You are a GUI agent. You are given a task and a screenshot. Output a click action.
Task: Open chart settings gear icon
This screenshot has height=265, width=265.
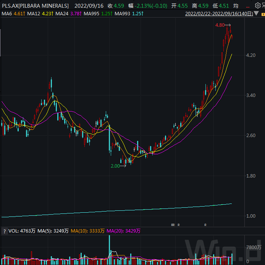(258, 6)
